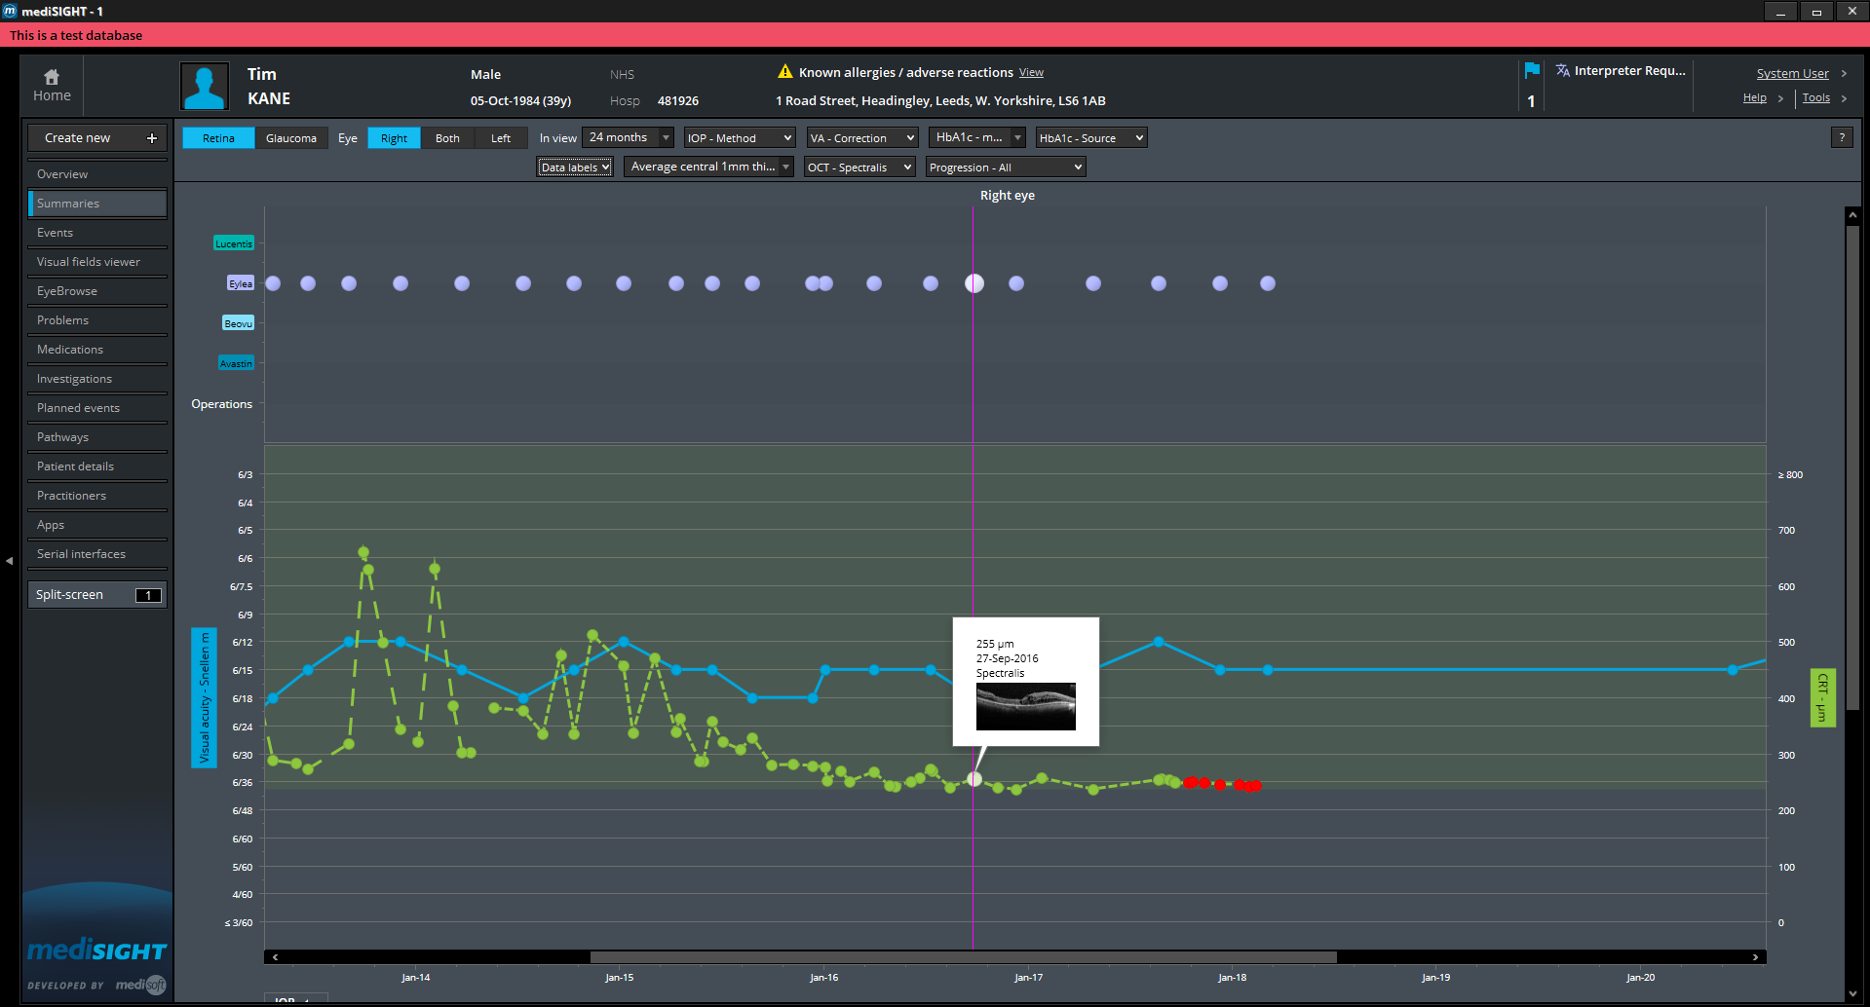Image resolution: width=1870 pixels, height=1007 pixels.
Task: Click the question mark help icon
Action: [1842, 137]
